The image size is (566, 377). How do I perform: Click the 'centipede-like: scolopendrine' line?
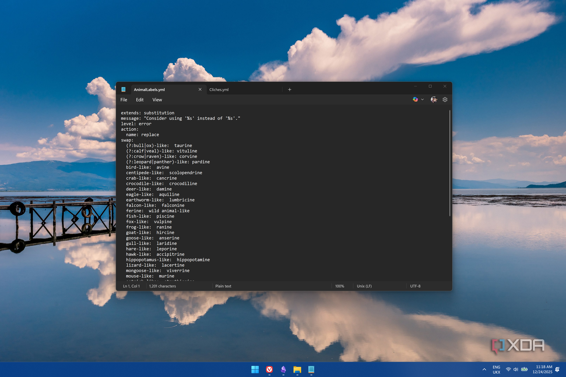(164, 173)
